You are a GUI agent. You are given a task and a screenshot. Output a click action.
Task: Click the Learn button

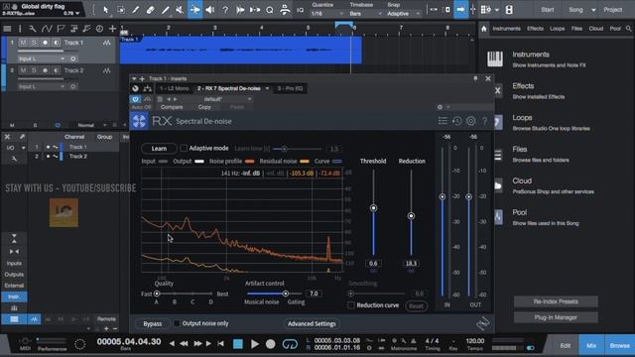coord(159,149)
